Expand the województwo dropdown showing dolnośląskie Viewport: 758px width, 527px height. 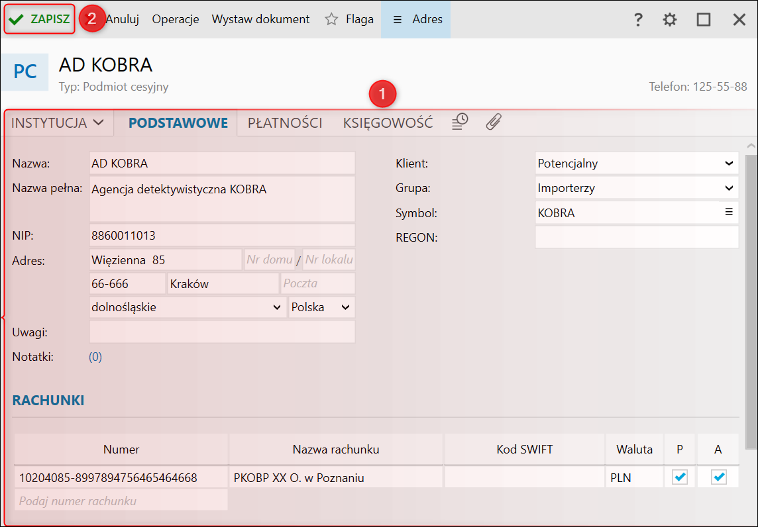coord(277,307)
